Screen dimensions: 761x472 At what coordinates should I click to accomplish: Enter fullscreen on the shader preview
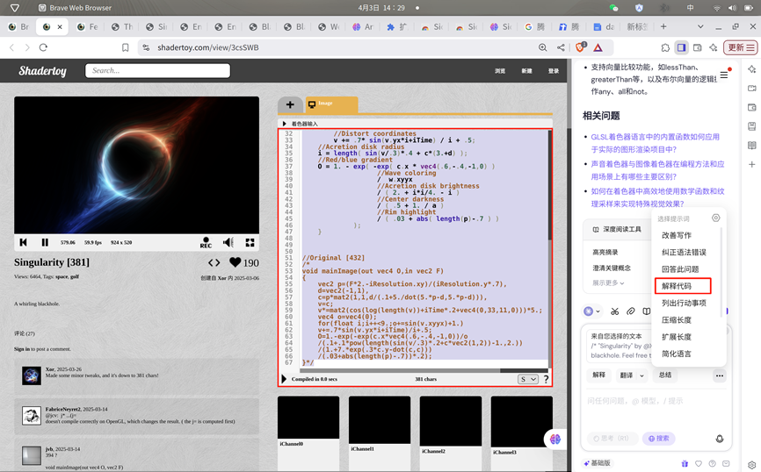click(250, 242)
